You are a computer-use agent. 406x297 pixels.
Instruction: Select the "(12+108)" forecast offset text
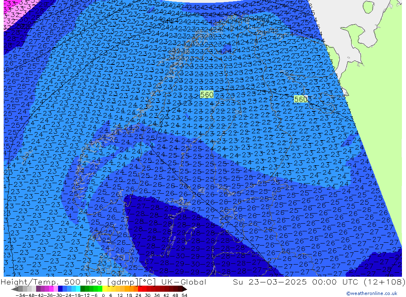[x=384, y=282]
